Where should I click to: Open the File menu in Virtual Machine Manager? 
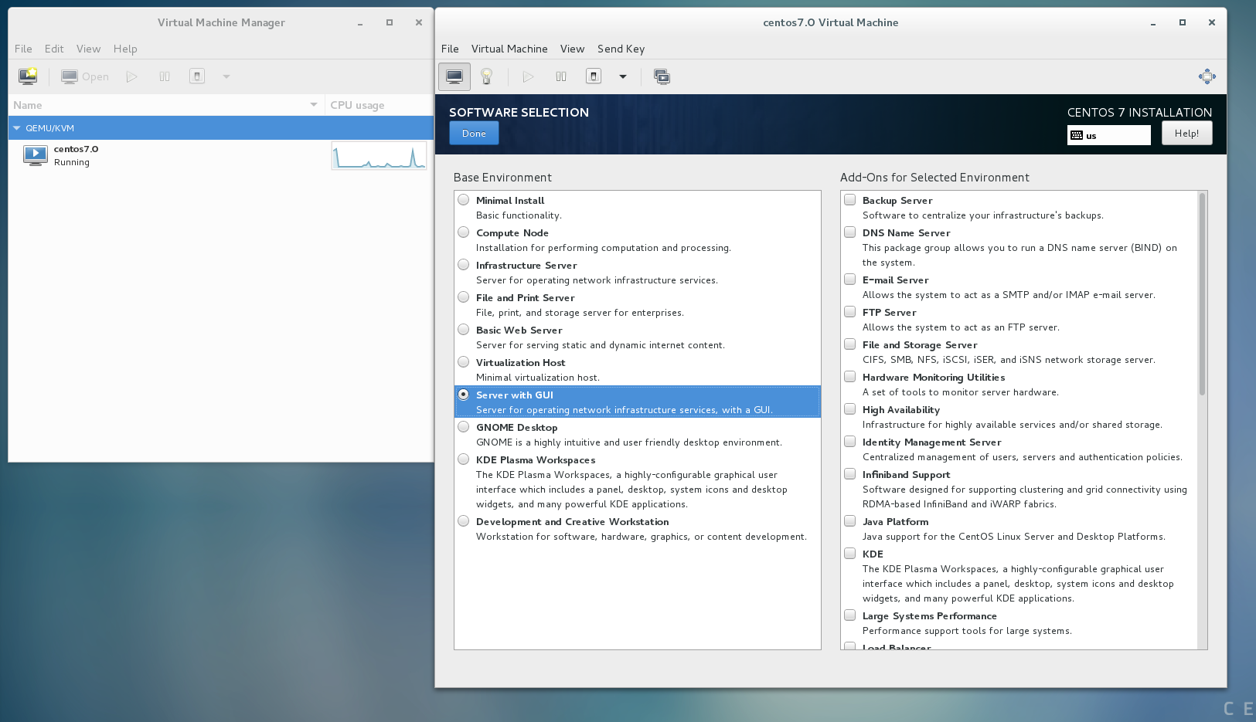pyautogui.click(x=23, y=49)
